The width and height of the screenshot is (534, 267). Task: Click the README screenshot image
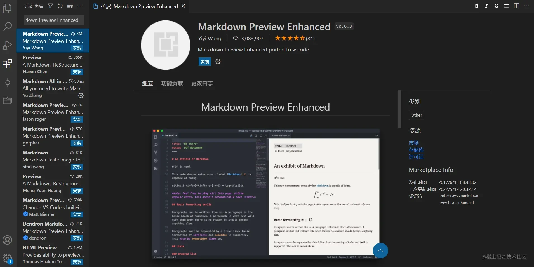point(265,194)
